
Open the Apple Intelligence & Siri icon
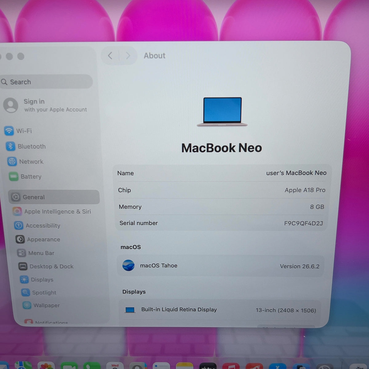click(17, 211)
